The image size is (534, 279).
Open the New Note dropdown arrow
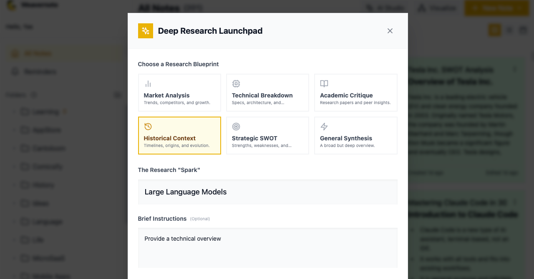(520, 8)
